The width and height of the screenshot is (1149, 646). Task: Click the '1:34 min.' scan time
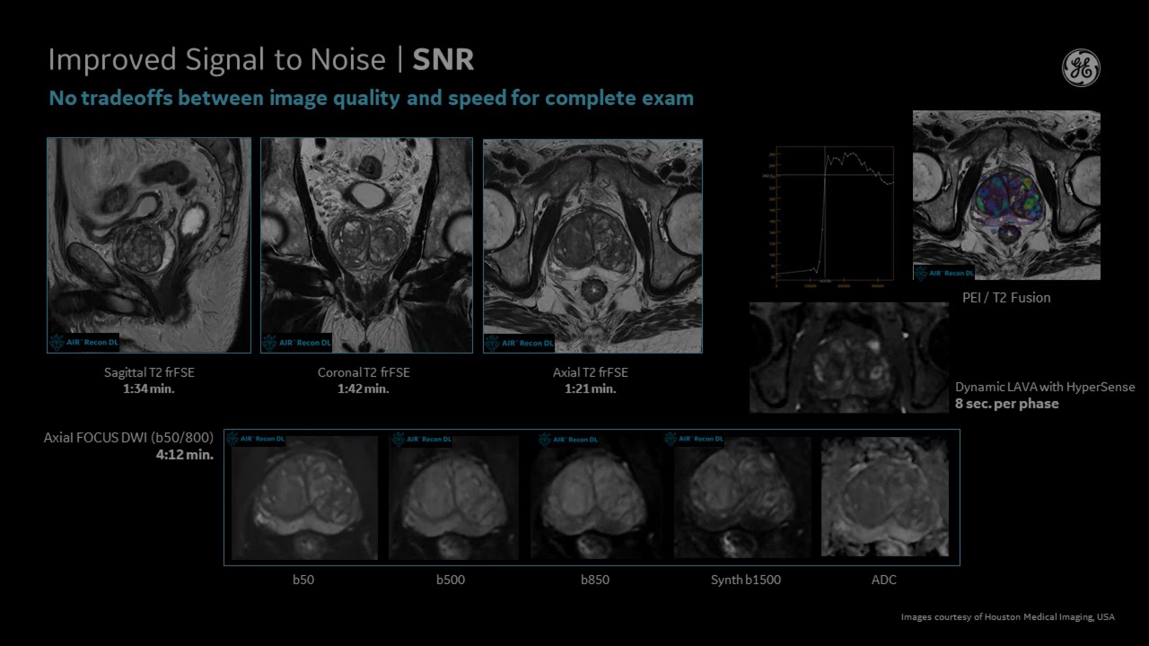tap(149, 388)
